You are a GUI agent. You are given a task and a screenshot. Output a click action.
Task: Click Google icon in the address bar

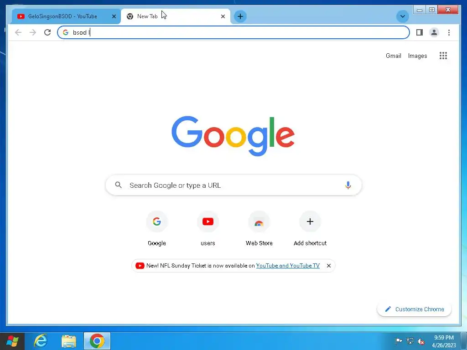[x=66, y=32]
